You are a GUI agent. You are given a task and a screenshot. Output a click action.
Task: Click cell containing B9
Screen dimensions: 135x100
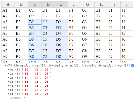(21, 56)
